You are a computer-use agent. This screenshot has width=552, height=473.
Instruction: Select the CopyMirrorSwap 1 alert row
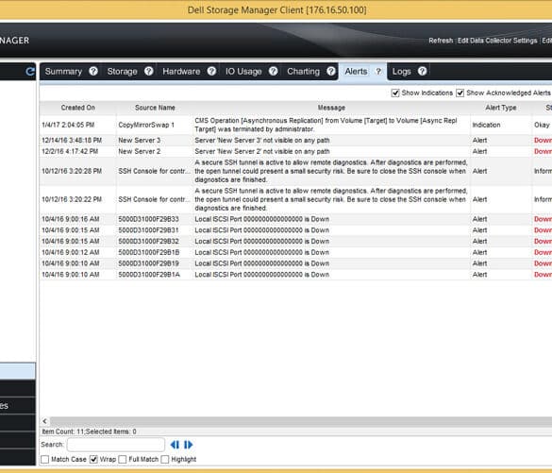[x=295, y=125]
